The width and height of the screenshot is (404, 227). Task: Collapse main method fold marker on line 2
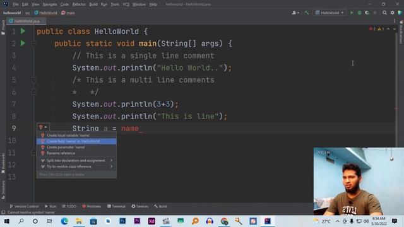[33, 44]
